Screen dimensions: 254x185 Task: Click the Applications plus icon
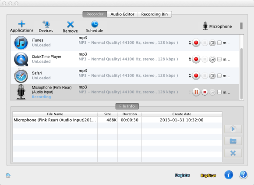coord(21,24)
